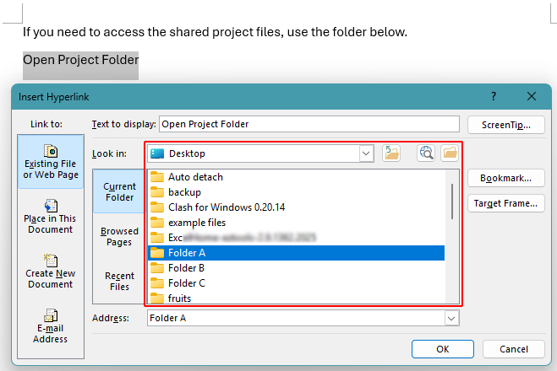Confirm hyperlink with OK button
This screenshot has height=371, width=557.
click(443, 349)
